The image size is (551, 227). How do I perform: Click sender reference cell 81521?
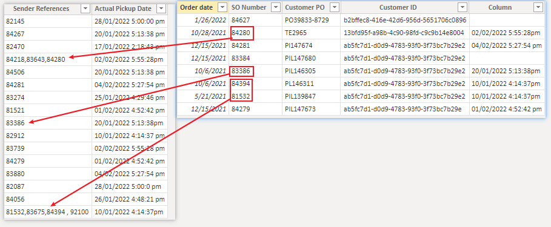48,110
